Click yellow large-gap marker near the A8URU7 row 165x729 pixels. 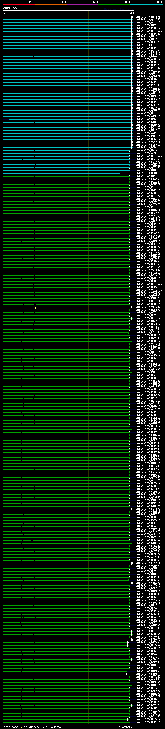point(34,342)
